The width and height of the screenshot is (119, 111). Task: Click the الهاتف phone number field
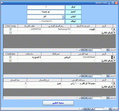click(46, 21)
